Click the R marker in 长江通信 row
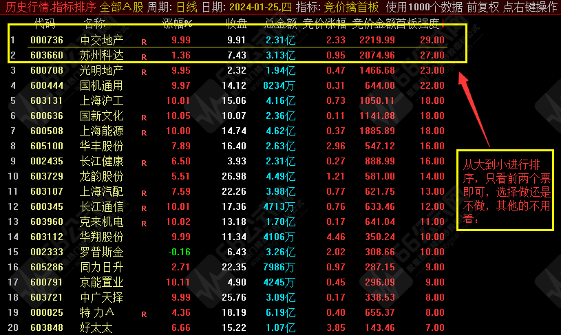The width and height of the screenshot is (561, 335). 144,208
